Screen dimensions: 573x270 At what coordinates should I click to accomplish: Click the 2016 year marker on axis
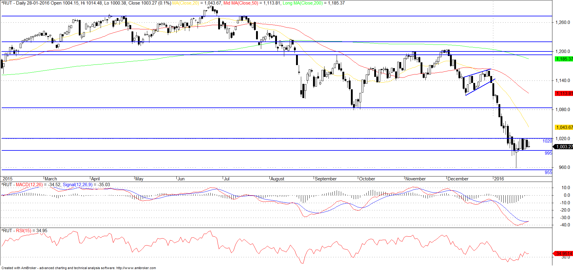click(499, 179)
